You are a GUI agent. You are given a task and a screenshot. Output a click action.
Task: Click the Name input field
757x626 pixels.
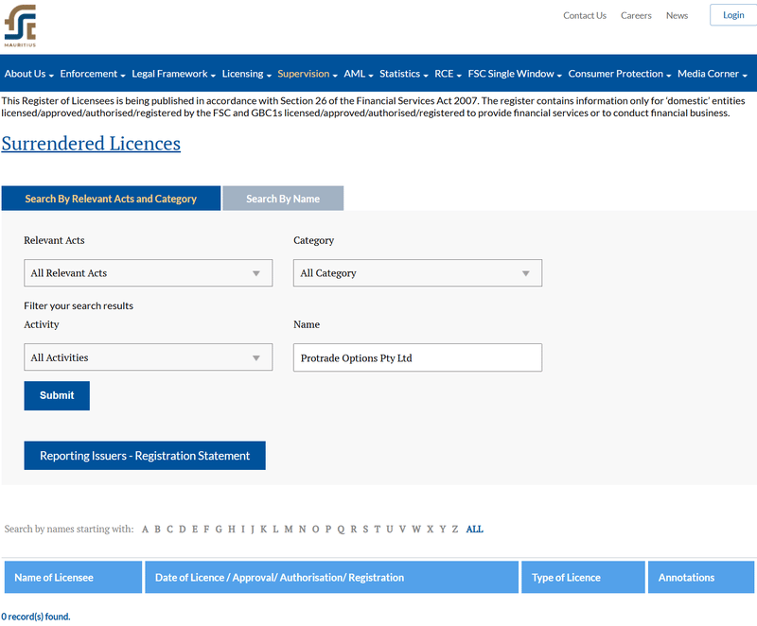[x=417, y=357]
